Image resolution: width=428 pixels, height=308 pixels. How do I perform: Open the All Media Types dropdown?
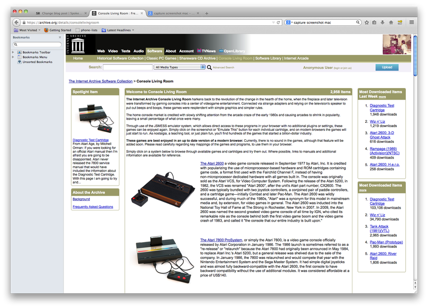click(179, 67)
